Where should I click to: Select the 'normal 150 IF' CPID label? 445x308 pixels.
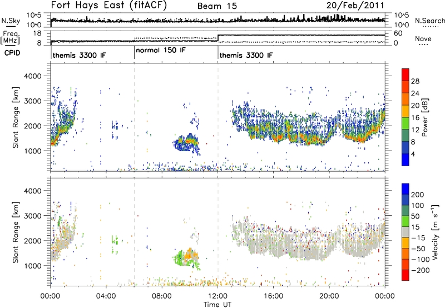coord(161,51)
